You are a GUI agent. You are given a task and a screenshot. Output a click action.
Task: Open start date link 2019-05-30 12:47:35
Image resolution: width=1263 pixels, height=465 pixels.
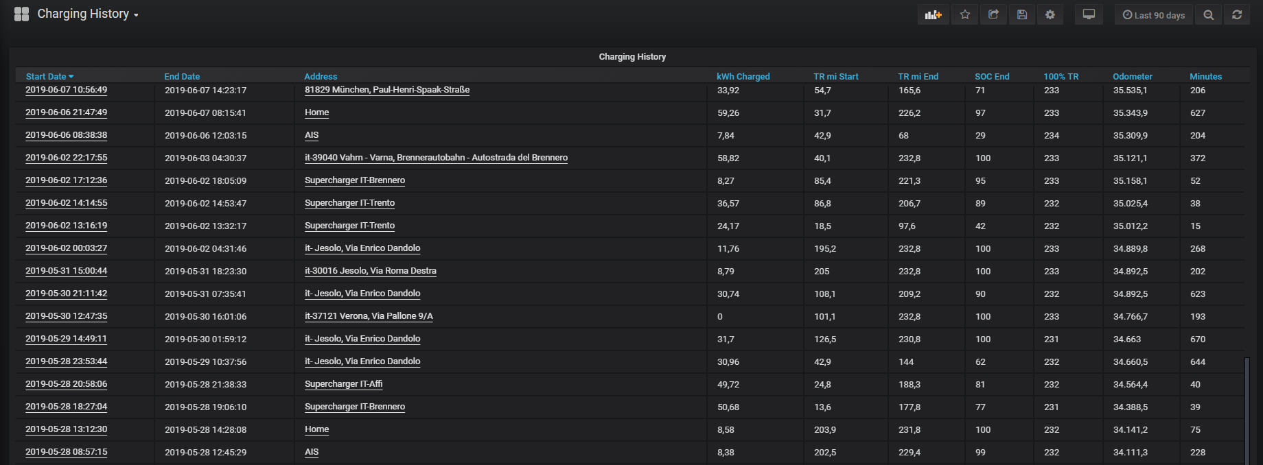point(67,316)
